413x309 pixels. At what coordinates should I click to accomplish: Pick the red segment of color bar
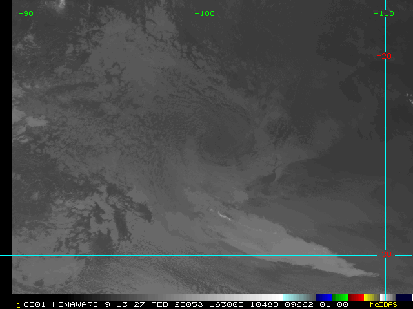coord(356,297)
